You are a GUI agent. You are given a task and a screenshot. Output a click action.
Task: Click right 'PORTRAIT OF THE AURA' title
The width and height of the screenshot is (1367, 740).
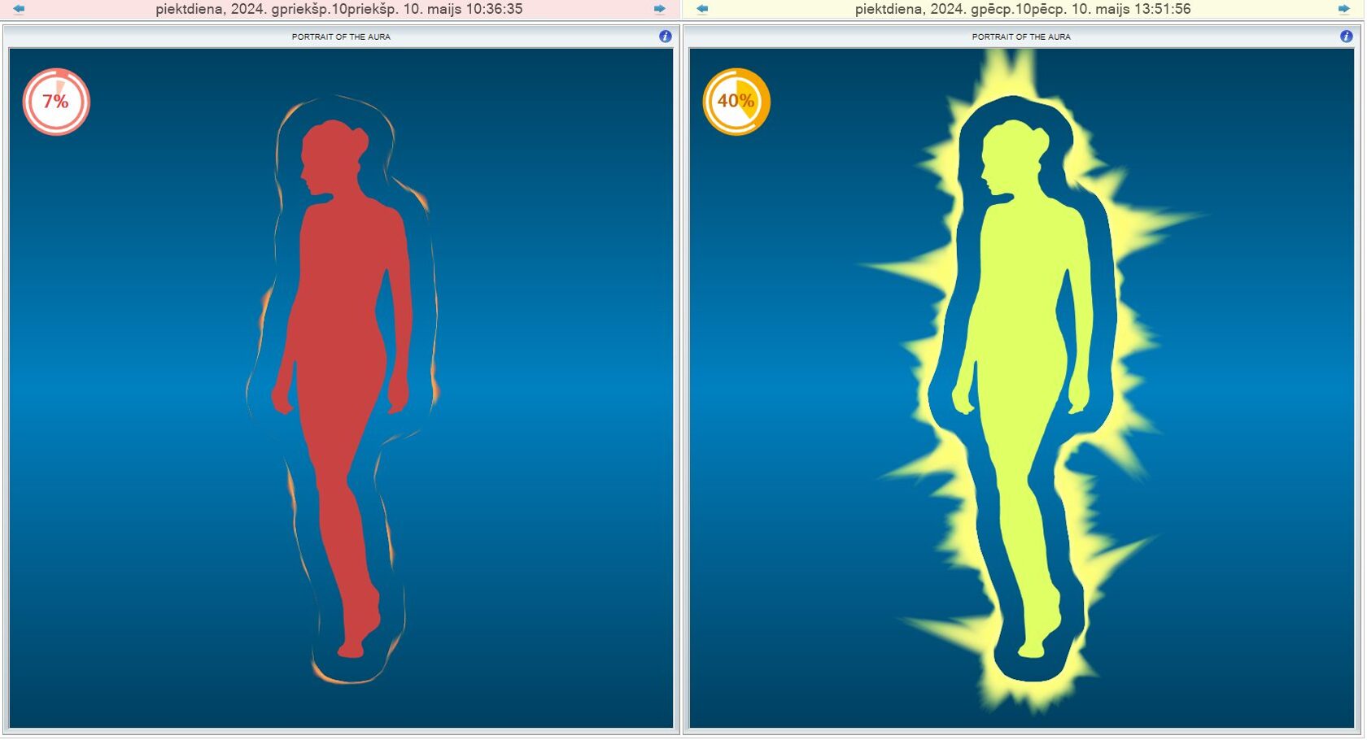pos(1021,37)
